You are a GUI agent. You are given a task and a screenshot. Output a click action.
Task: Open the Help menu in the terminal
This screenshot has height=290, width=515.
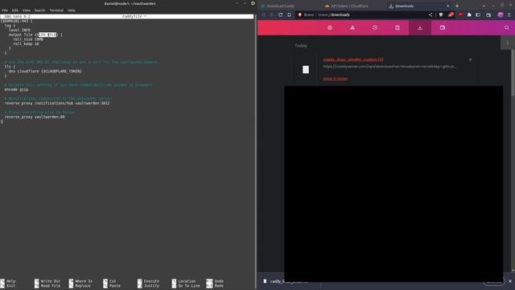72,10
